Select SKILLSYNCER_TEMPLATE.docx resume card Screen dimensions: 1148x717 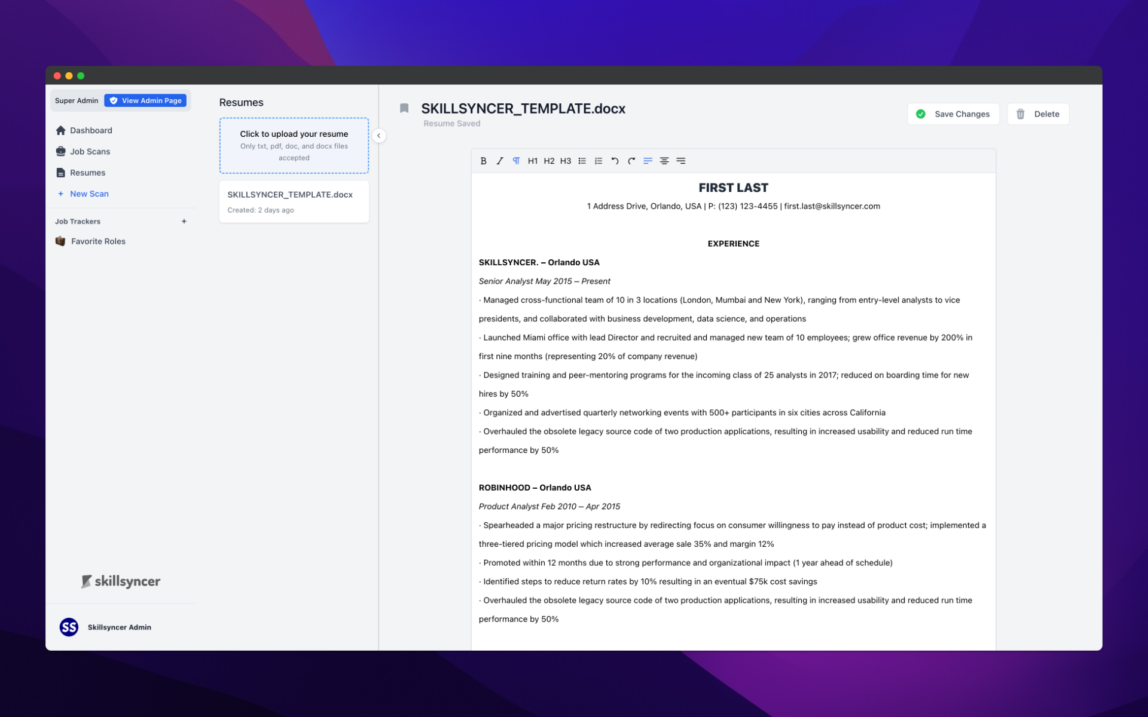coord(294,201)
